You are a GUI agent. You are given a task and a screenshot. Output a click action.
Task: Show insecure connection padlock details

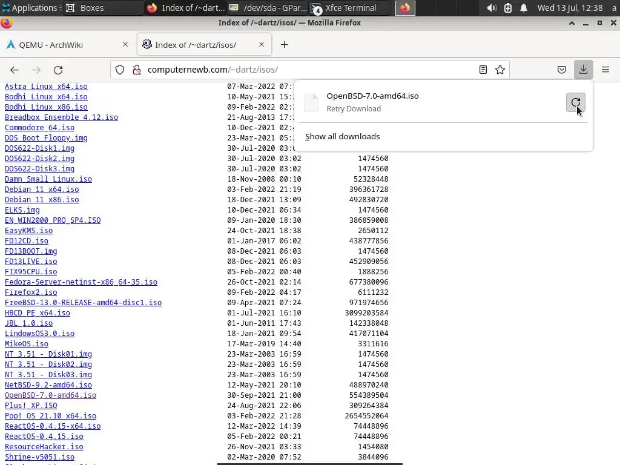click(x=137, y=70)
